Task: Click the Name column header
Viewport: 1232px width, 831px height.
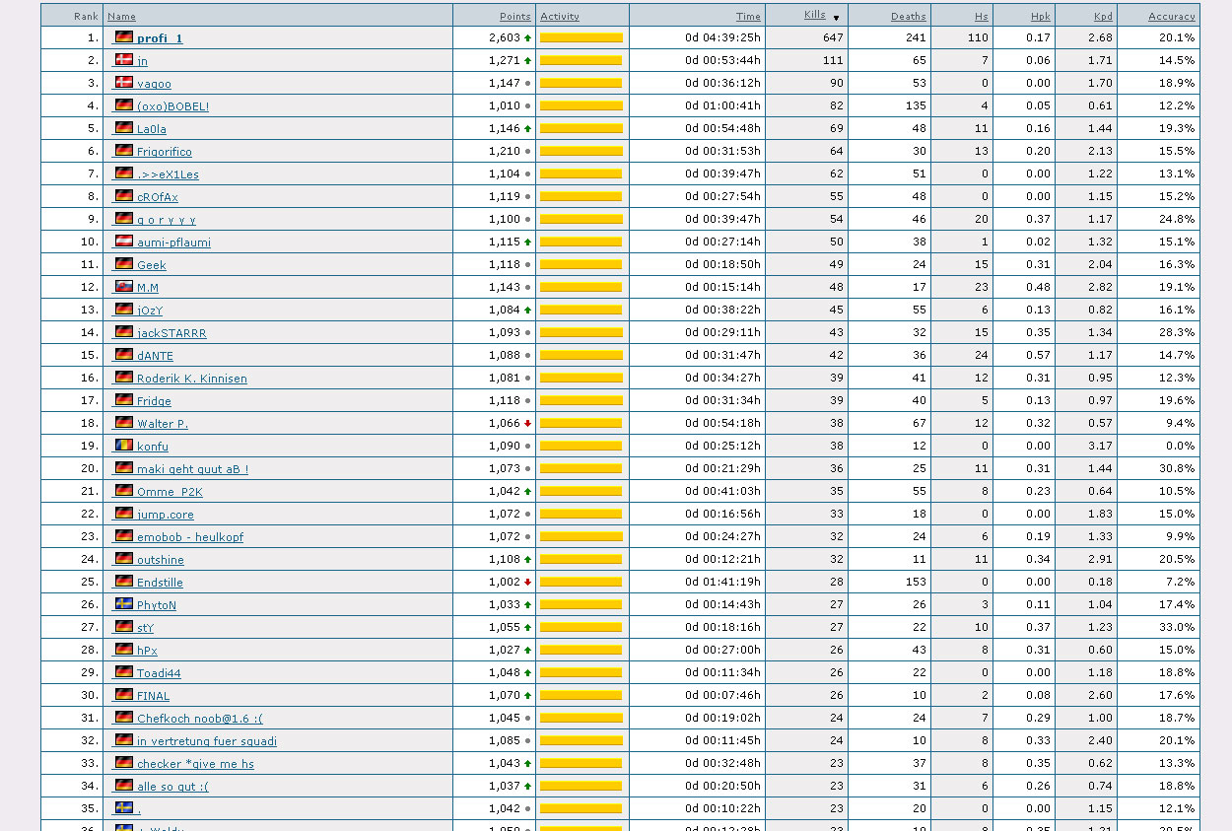Action: tap(121, 16)
